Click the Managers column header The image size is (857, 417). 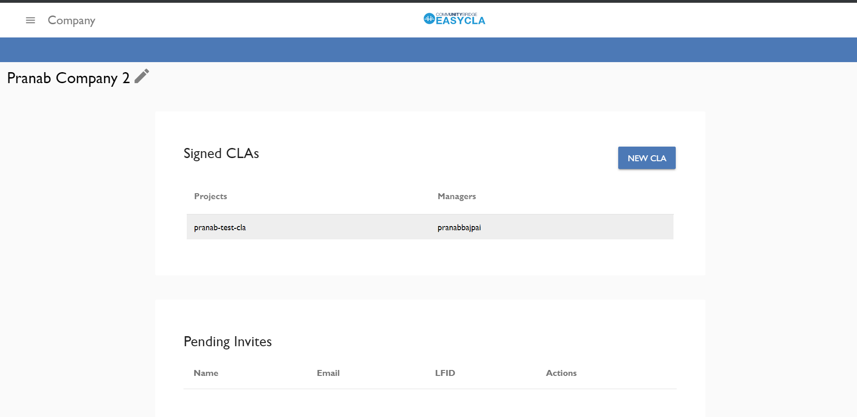457,196
